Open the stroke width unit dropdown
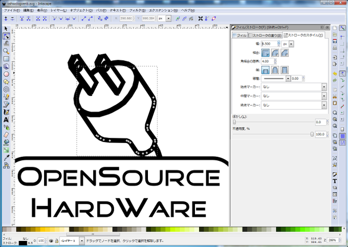Screen dimensions: 348x247 [291, 44]
